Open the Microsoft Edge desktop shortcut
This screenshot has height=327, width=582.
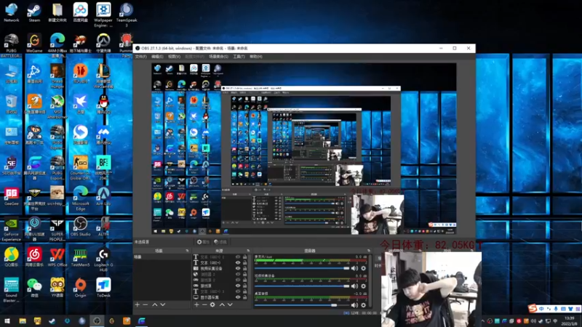point(80,198)
